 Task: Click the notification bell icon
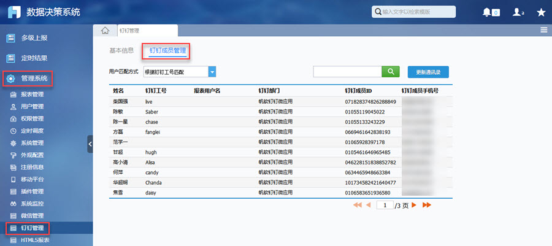click(x=486, y=12)
